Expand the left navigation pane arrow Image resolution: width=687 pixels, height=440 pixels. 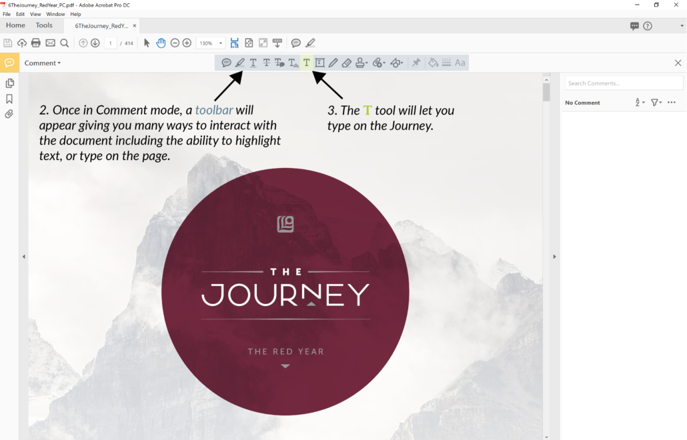coord(23,256)
